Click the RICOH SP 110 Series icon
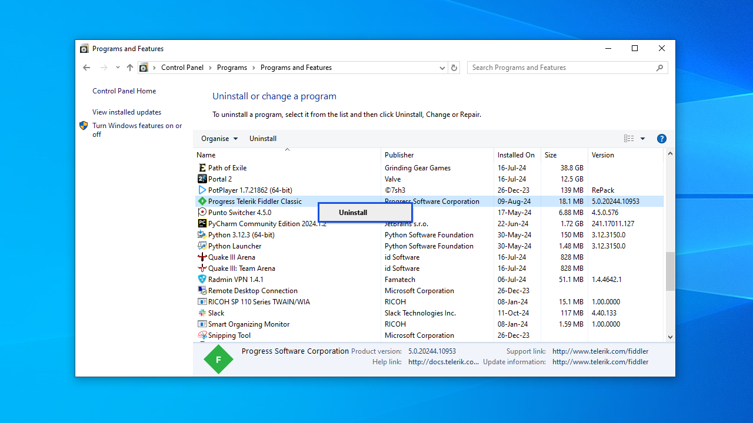Image resolution: width=753 pixels, height=423 pixels. (x=202, y=302)
